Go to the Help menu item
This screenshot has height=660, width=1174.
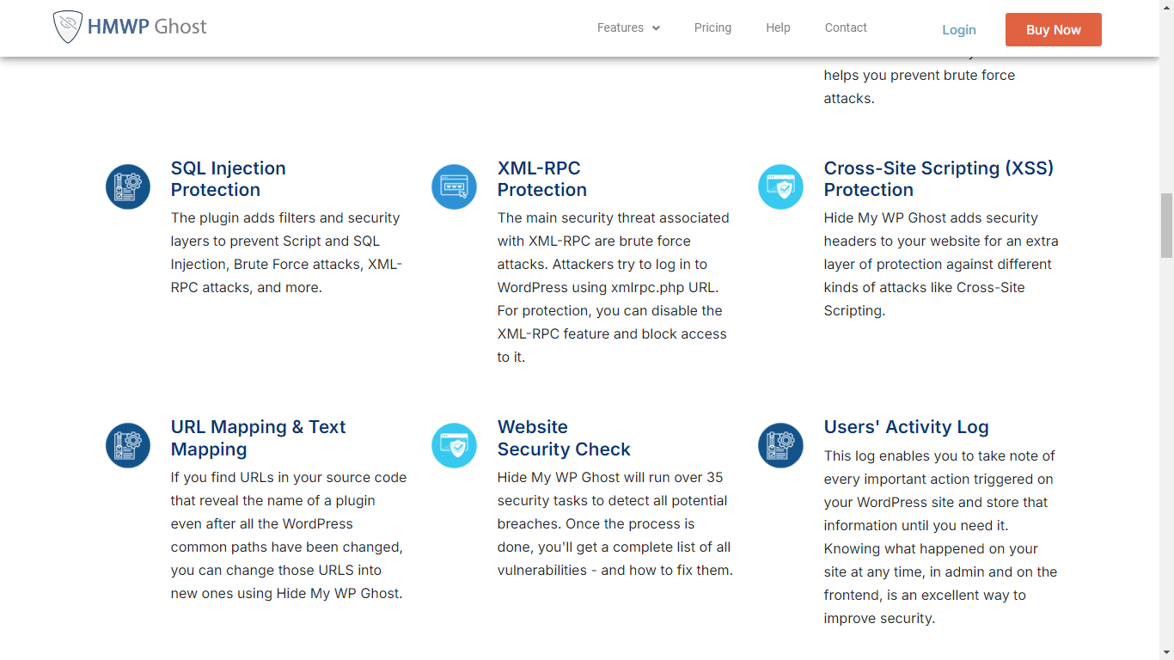[778, 27]
